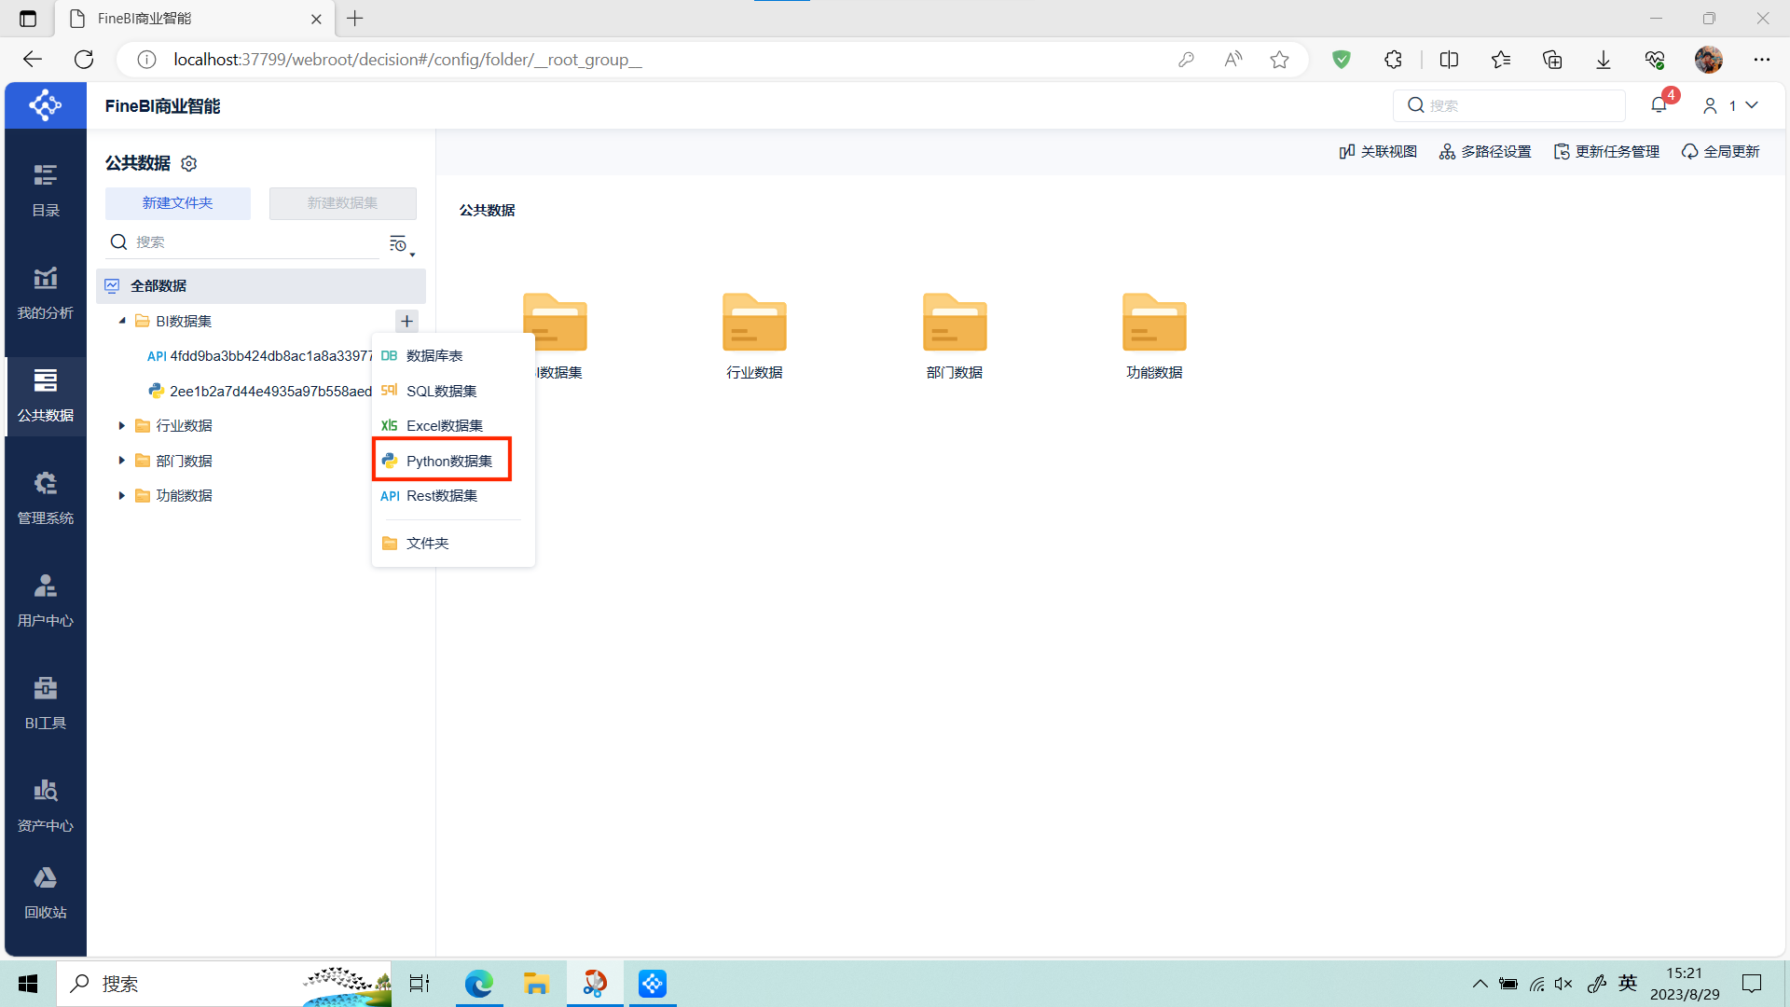The width and height of the screenshot is (1790, 1007).
Task: Choose 文件夹 from the menu
Action: point(453,544)
